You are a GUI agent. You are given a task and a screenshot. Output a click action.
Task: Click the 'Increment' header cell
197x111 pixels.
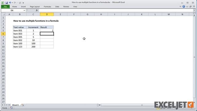[33, 27]
